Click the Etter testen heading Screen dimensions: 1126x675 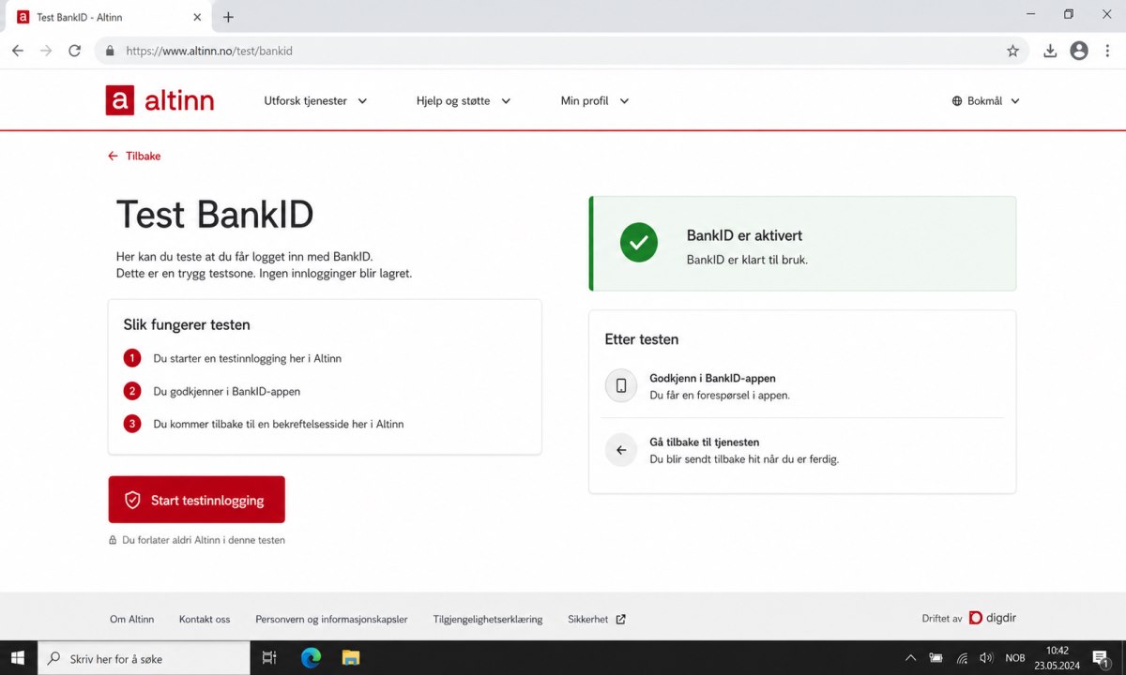(642, 339)
